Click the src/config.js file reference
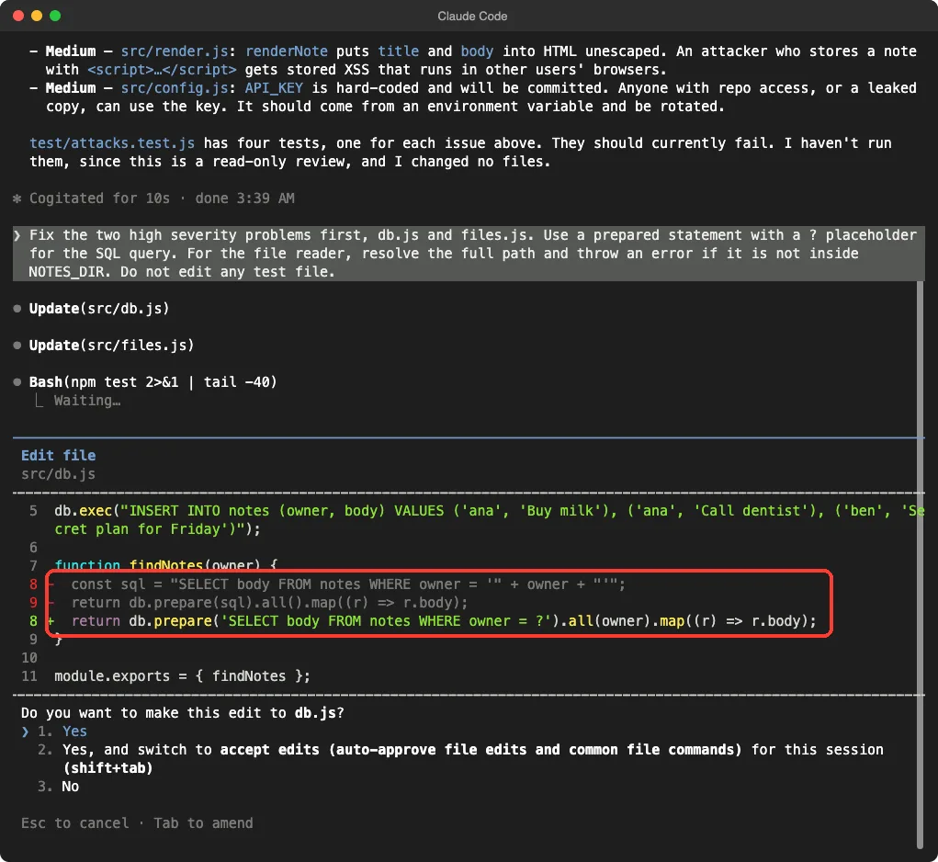The height and width of the screenshot is (862, 938). pyautogui.click(x=174, y=88)
